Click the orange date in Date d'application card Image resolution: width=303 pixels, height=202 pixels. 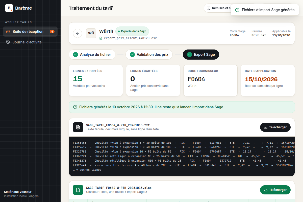click(x=261, y=79)
